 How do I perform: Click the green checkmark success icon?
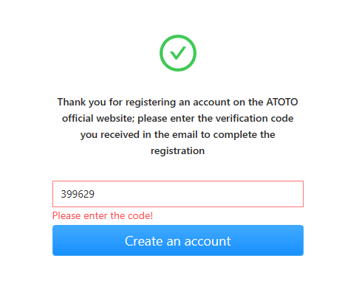click(x=178, y=53)
